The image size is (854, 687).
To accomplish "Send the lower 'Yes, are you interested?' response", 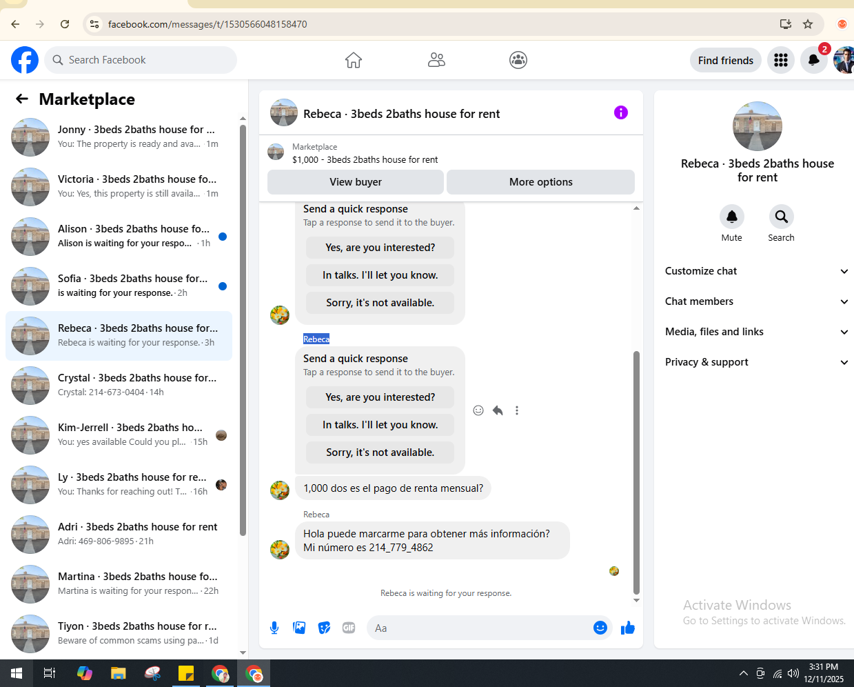I will [380, 397].
